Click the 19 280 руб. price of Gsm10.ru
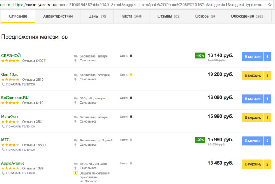The width and height of the screenshot is (275, 184). pyautogui.click(x=220, y=74)
